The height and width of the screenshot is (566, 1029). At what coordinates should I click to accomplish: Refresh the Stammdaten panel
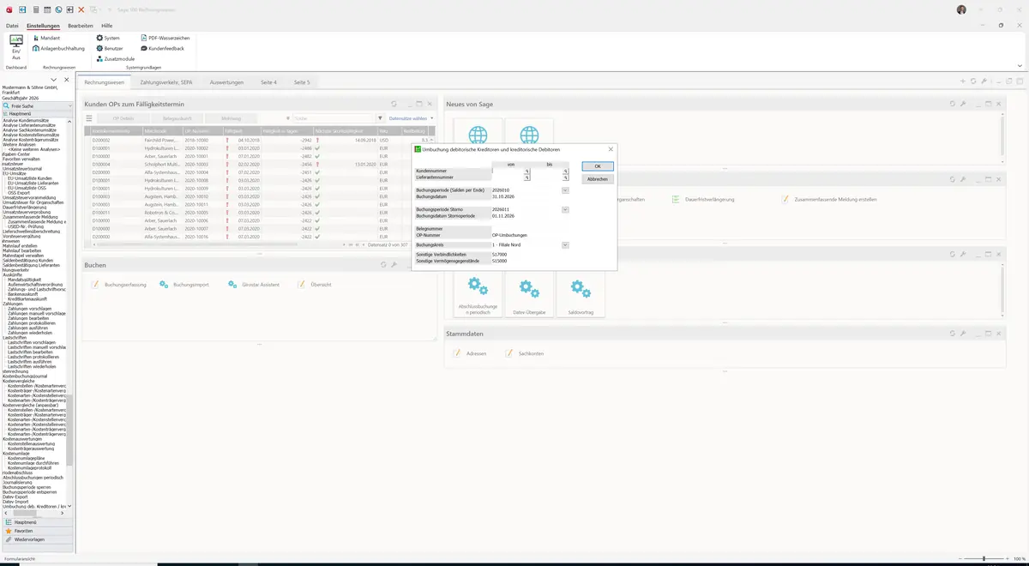click(x=952, y=334)
